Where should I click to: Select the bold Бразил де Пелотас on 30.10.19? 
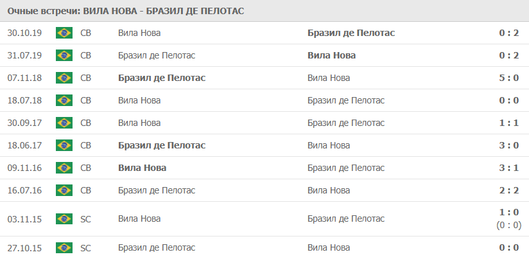351,33
